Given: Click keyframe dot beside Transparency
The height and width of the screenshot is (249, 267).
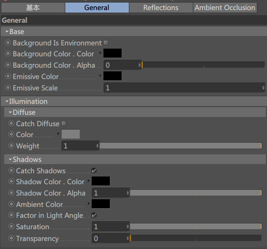Looking at the screenshot, I should coord(11,238).
